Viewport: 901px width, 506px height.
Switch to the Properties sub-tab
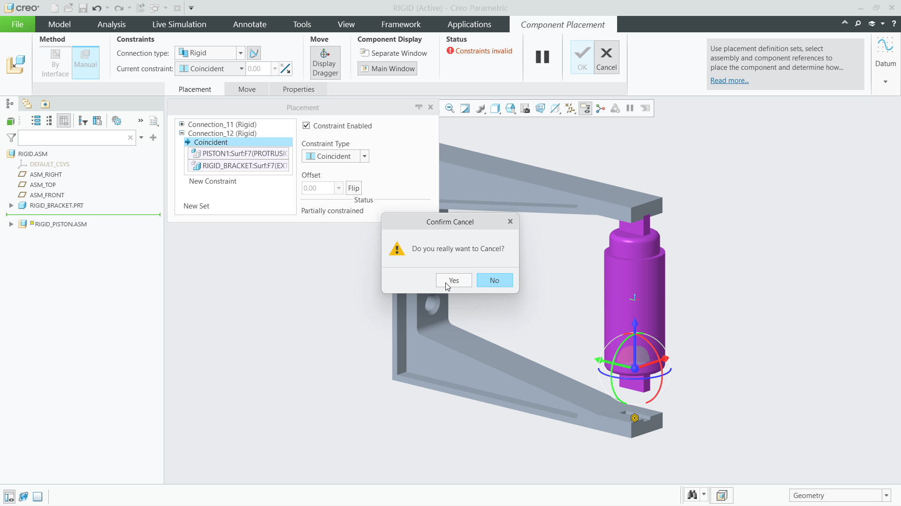[298, 89]
